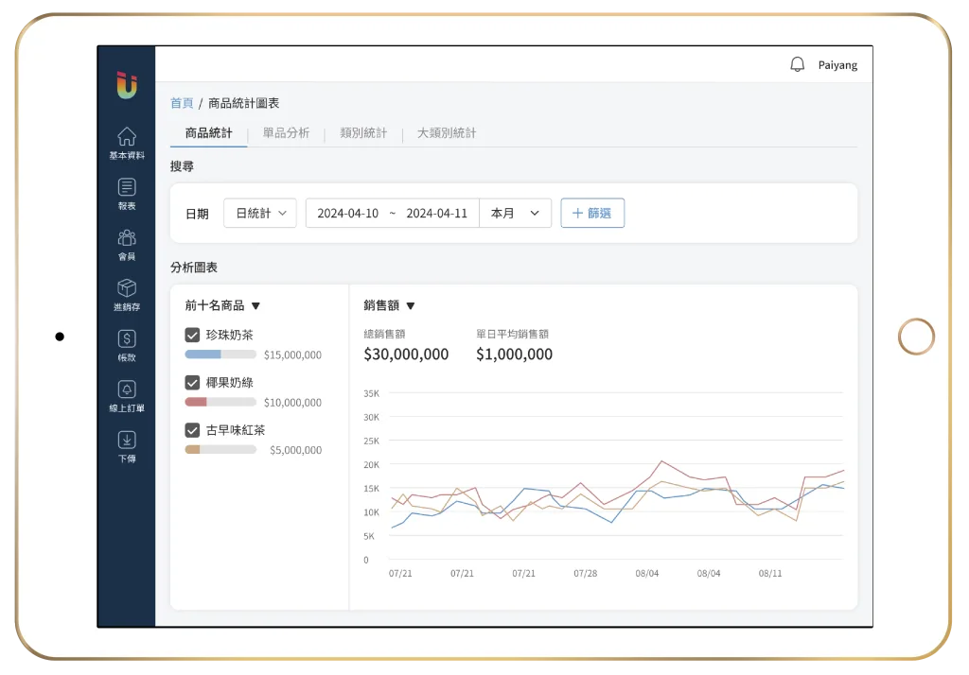Switch to the 單品分析 tab
Viewport: 969px width, 675px height.
pos(286,133)
